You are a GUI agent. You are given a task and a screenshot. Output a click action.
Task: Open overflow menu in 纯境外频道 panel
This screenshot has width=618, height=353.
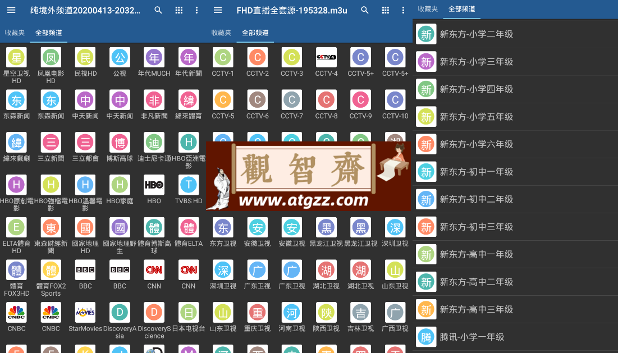click(196, 10)
